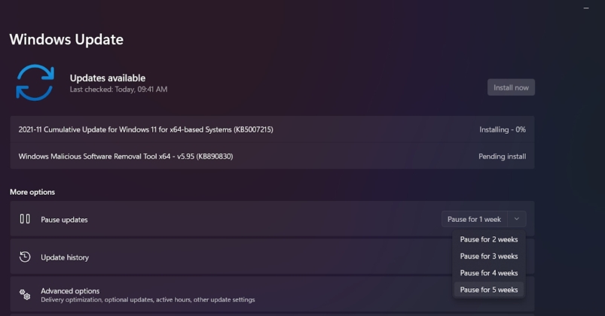Minimize the Settings window
The width and height of the screenshot is (605, 316).
[586, 8]
